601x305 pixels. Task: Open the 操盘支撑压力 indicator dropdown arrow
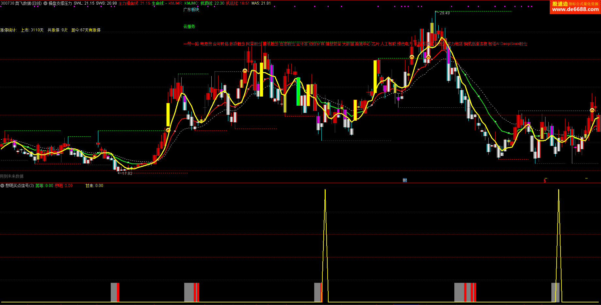pos(45,3)
